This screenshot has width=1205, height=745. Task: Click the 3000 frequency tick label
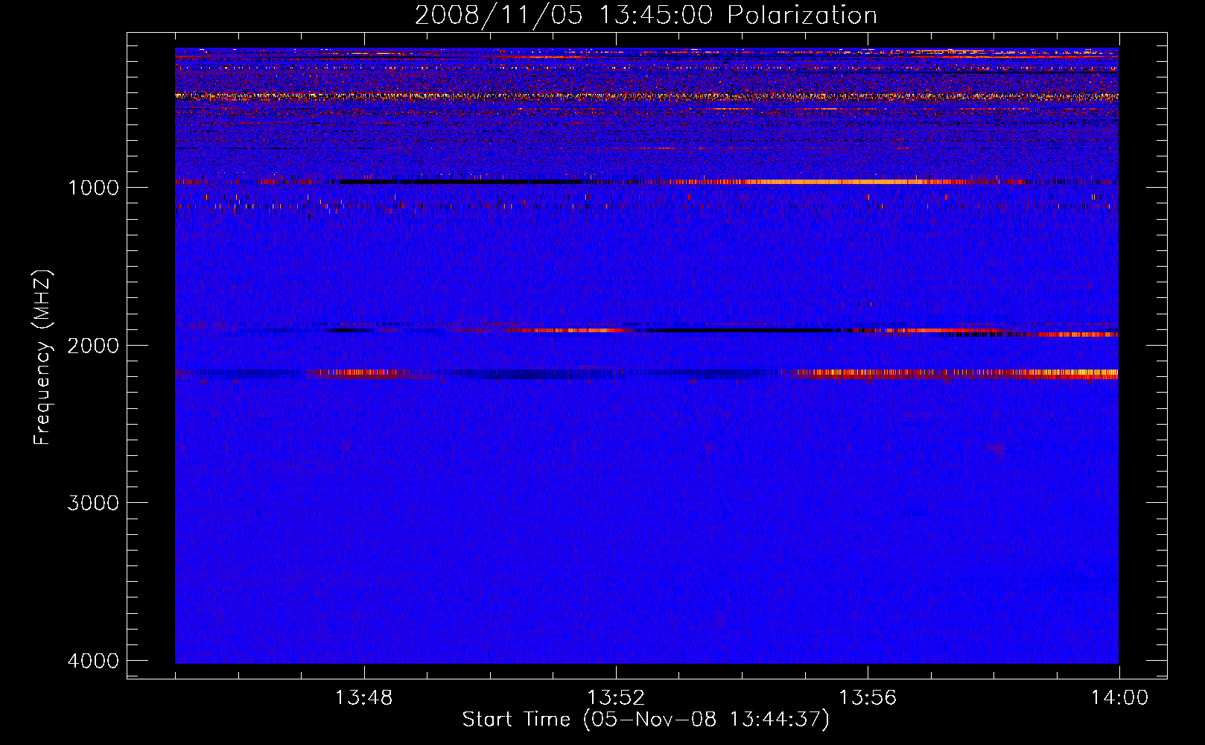click(93, 503)
